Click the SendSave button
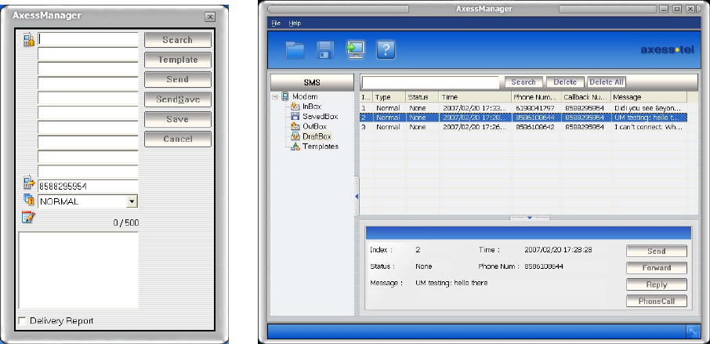Viewport: 710px width, 344px height. point(177,100)
